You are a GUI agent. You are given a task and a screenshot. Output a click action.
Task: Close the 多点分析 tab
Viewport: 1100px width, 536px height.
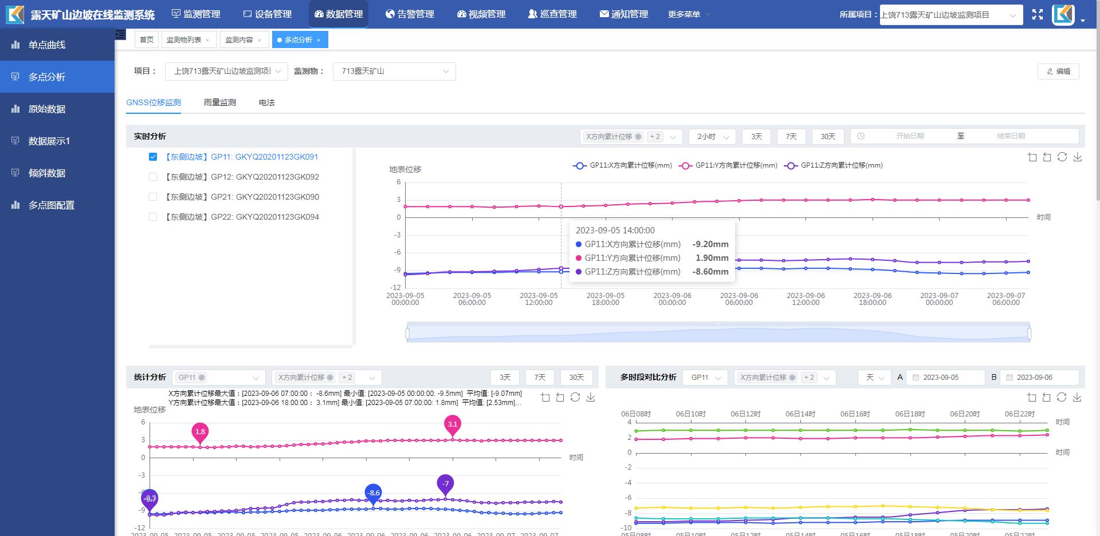point(319,40)
